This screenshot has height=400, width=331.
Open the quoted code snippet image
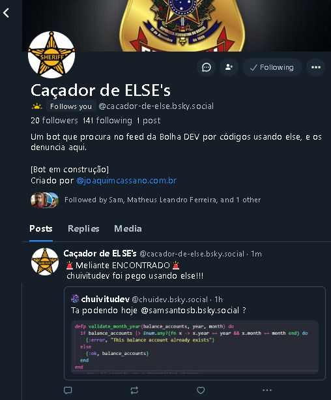pos(195,346)
